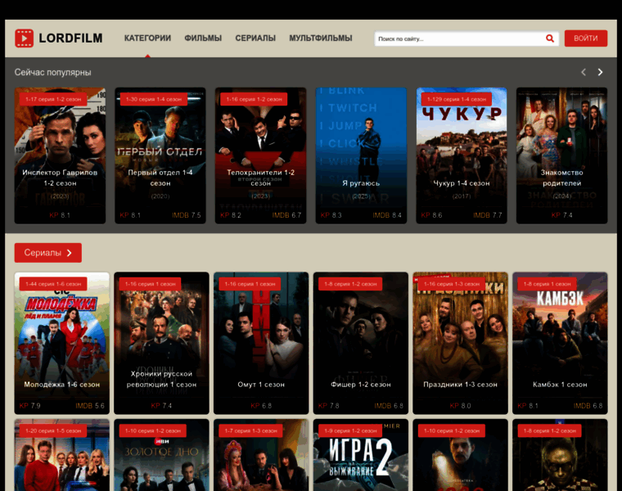This screenshot has width=622, height=491.
Task: Click the search magnifier icon
Action: (550, 38)
